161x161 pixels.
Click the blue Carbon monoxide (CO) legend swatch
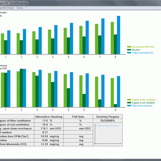click(129, 53)
